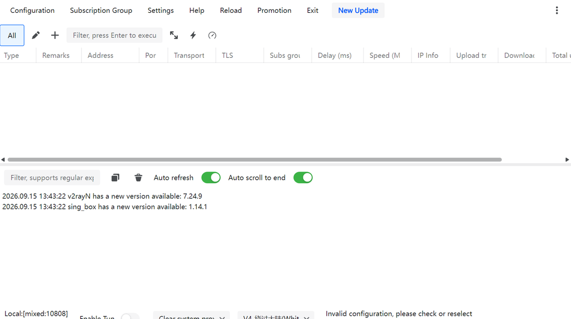This screenshot has height=319, width=571.
Task: Click the pencil edit icon
Action: 36,35
